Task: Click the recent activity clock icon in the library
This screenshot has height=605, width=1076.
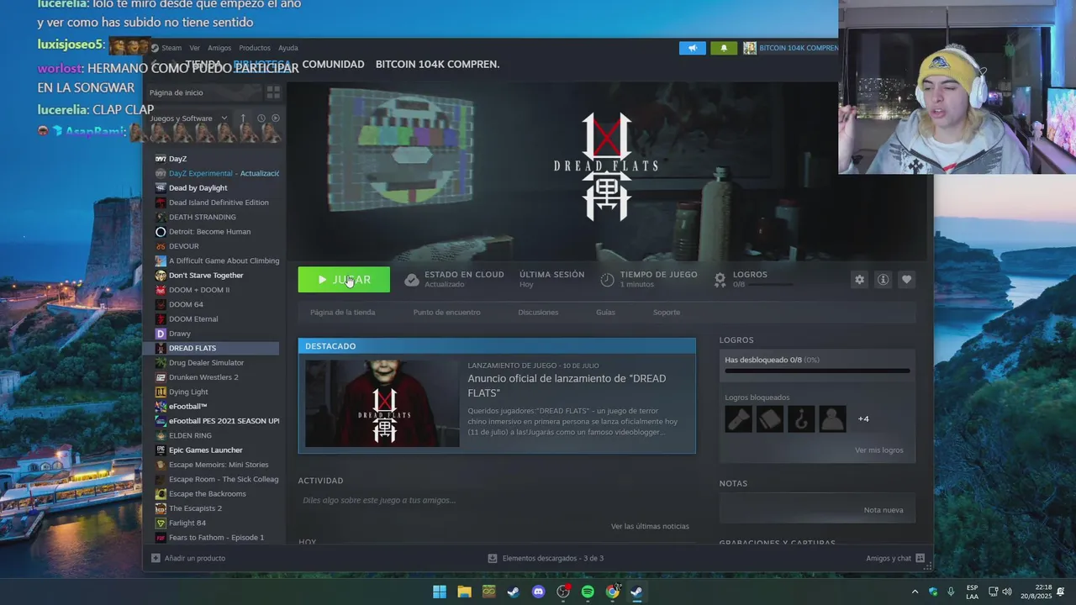Action: click(x=261, y=118)
